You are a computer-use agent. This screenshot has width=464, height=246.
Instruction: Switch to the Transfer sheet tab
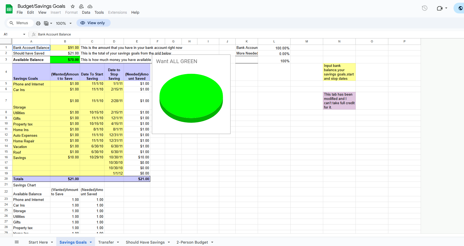pyautogui.click(x=106, y=242)
